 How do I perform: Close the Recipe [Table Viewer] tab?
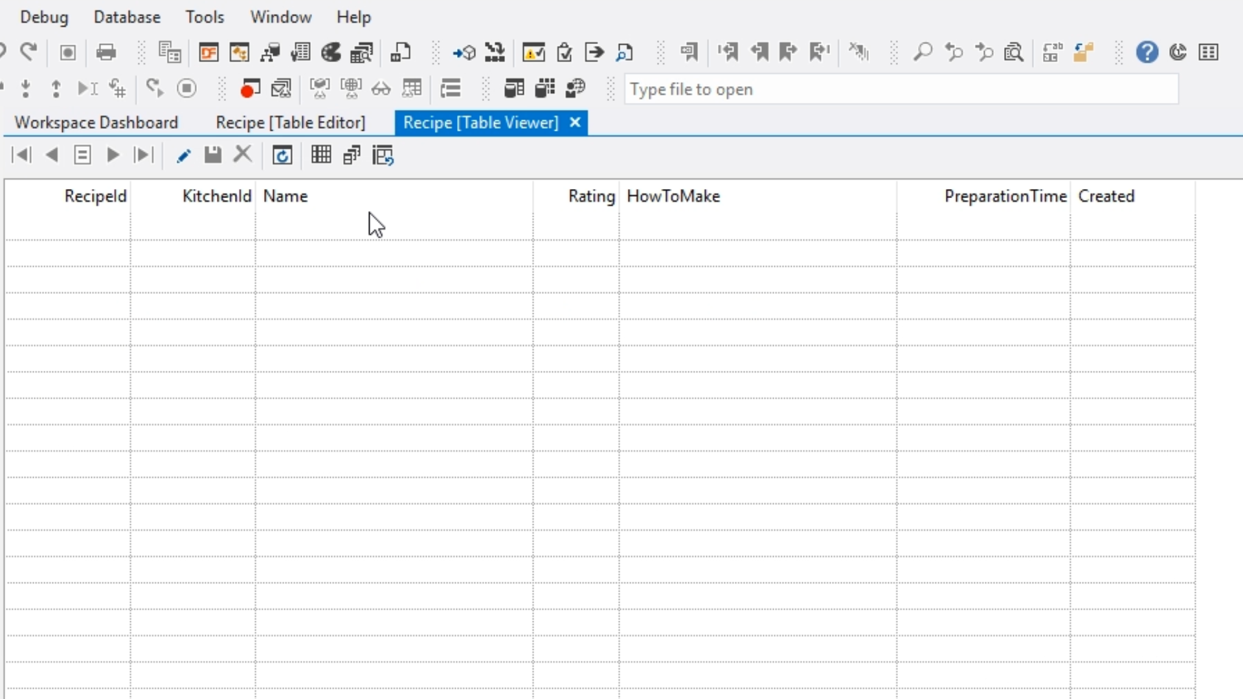pyautogui.click(x=575, y=122)
